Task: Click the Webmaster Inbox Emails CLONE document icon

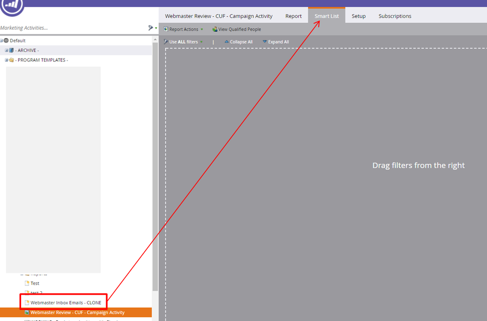Action: coord(27,302)
